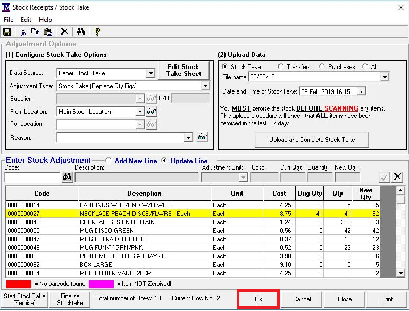Click binoculars search beside Code field

point(67,178)
